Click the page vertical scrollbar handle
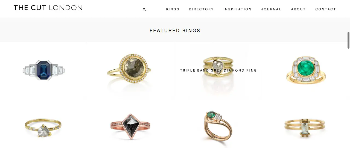This screenshot has height=148, width=350. click(x=348, y=40)
